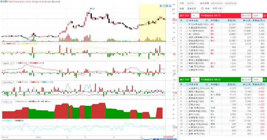Open TOP 15 dropdown in green seller header
This screenshot has height=140, width=267.
pos(195,79)
